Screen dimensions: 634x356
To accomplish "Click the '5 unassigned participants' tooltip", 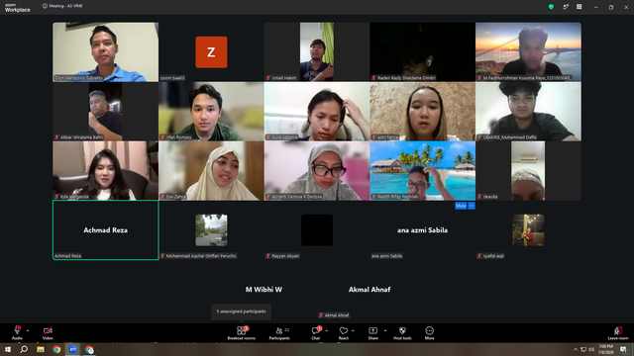I will click(242, 311).
